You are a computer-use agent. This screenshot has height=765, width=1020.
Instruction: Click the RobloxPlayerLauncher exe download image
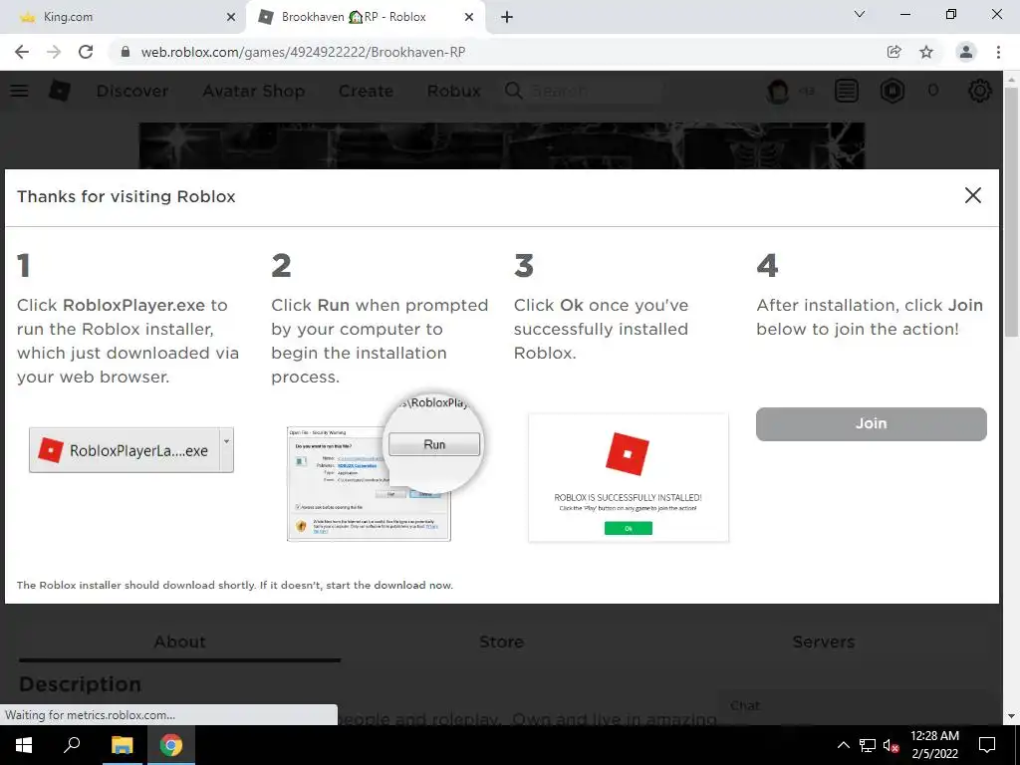(131, 449)
